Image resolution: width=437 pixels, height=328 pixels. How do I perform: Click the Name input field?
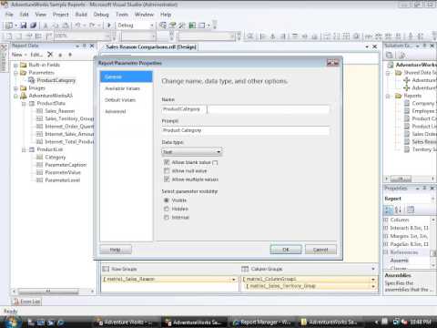point(245,109)
